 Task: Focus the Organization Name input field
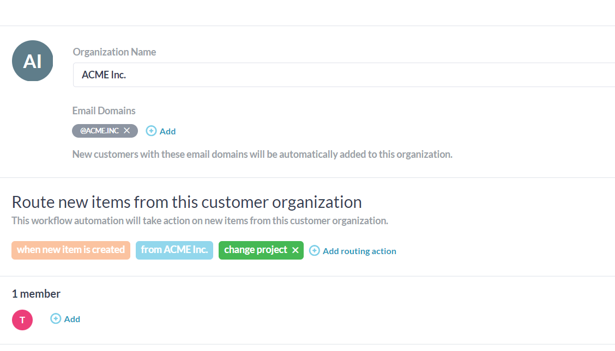(x=344, y=75)
